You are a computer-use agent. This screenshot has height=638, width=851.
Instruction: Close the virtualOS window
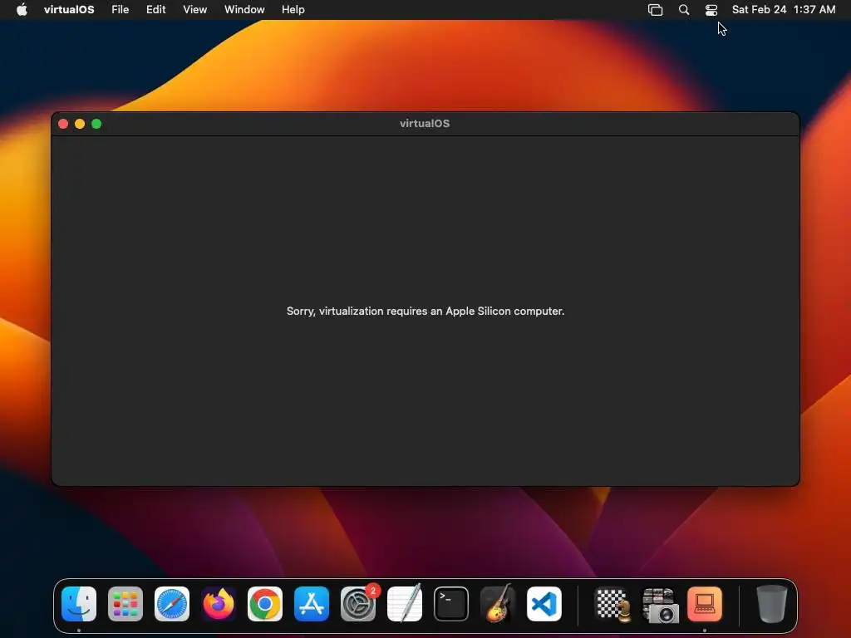point(63,124)
